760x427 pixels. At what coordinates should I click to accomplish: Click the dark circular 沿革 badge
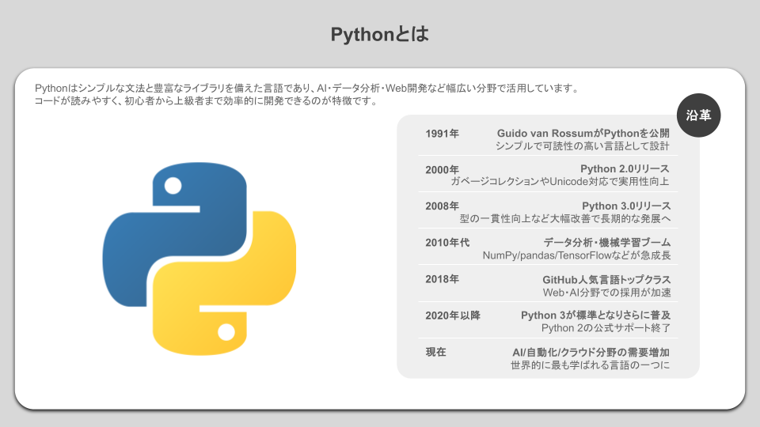coord(699,115)
